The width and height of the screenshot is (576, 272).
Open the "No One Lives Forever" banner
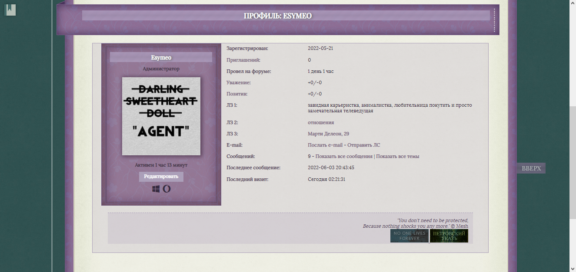[x=409, y=236]
